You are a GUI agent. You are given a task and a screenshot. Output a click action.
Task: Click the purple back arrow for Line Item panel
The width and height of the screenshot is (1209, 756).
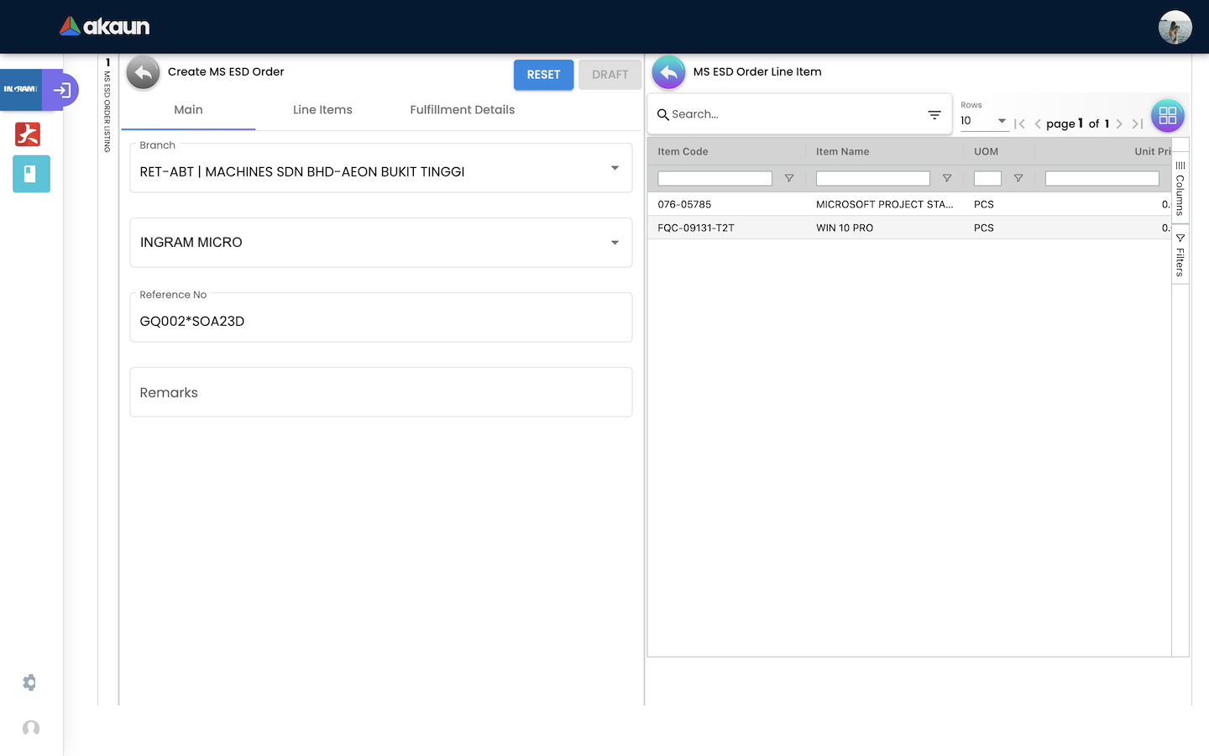pyautogui.click(x=668, y=73)
